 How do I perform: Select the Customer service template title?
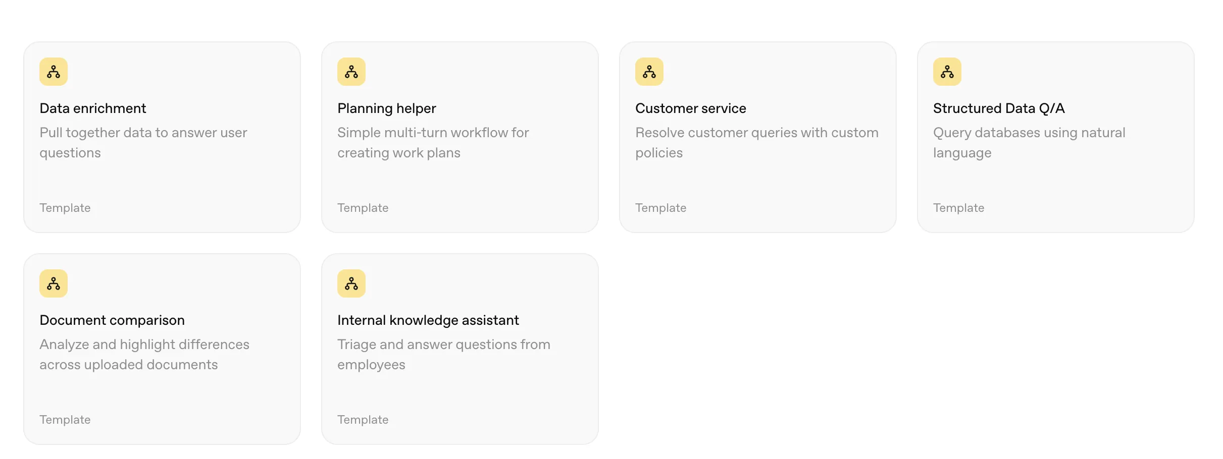[691, 108]
